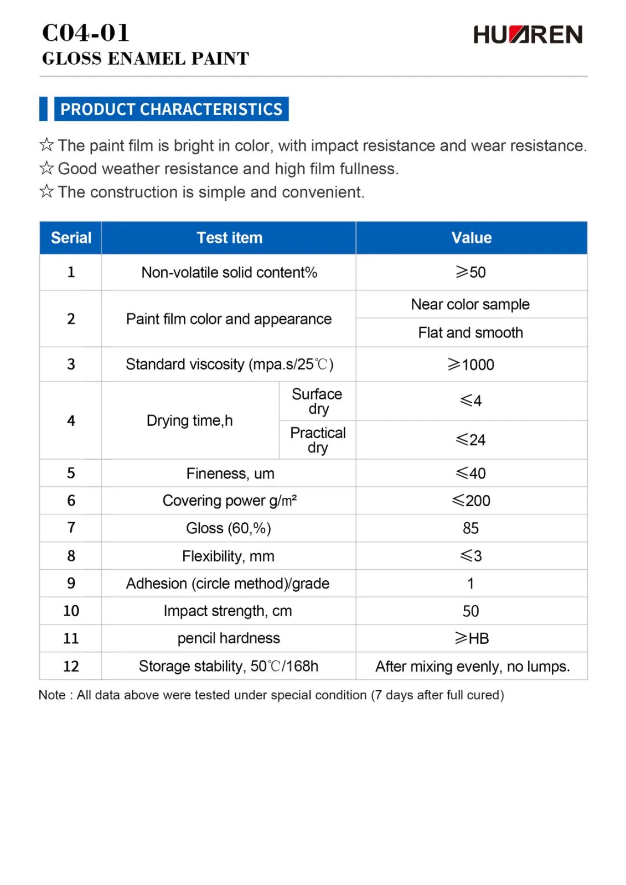Click the star before 'Good weather resistance'
This screenshot has width=626, height=885.
point(46,168)
